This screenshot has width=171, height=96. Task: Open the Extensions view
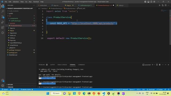(x=3, y=27)
